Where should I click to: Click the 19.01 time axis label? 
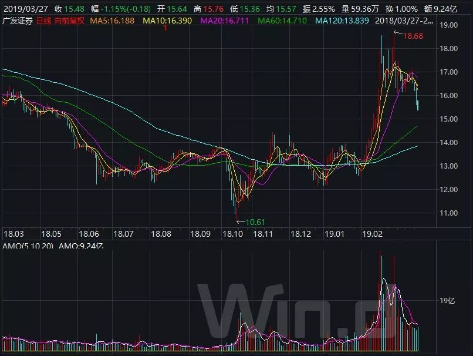[335, 234]
